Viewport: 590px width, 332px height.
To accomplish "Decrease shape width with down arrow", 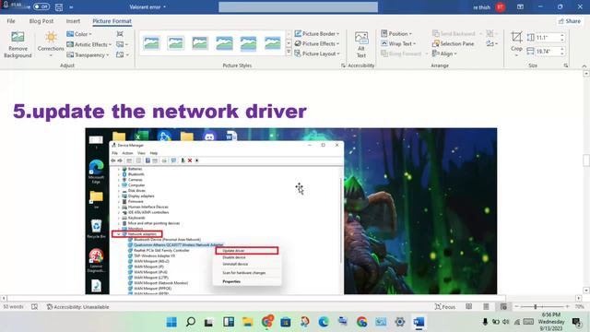I will (562, 53).
